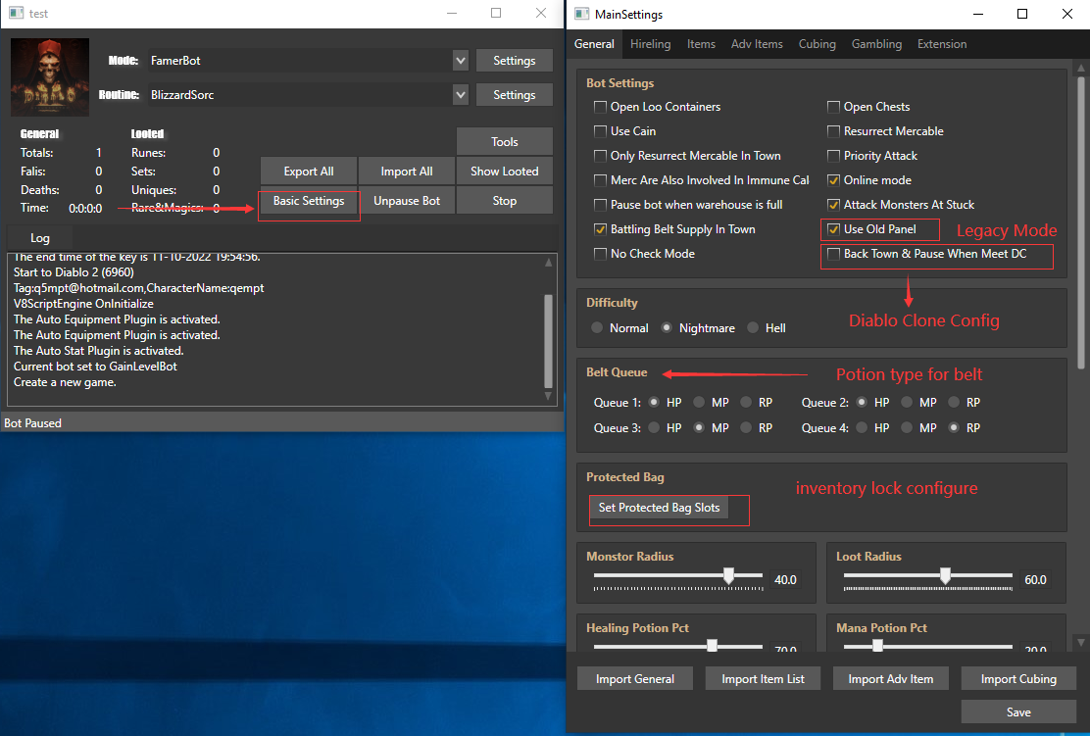Image resolution: width=1090 pixels, height=736 pixels.
Task: Click the MainSettings window app icon
Action: coord(582,14)
